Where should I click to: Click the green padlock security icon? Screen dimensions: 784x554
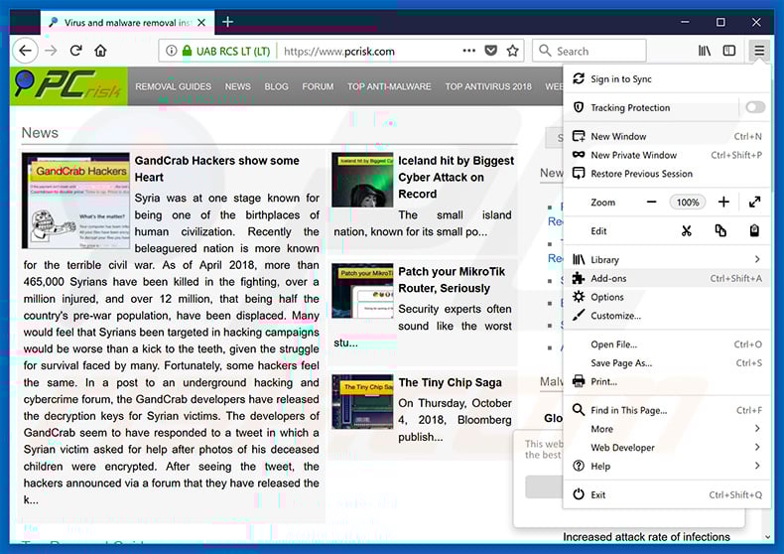187,51
